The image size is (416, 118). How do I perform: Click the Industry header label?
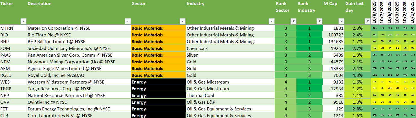click(195, 4)
